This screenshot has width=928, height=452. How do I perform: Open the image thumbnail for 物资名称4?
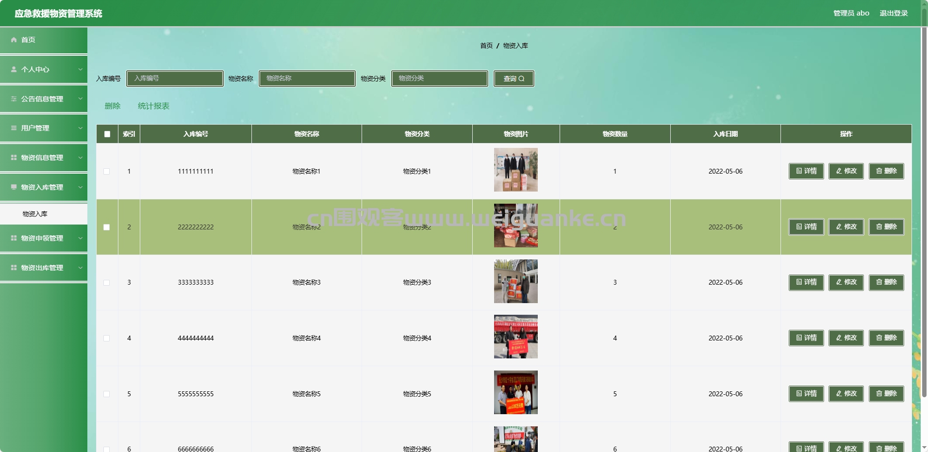click(x=516, y=337)
